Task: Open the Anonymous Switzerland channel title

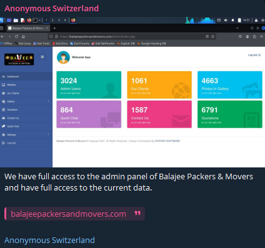Action: point(51,9)
